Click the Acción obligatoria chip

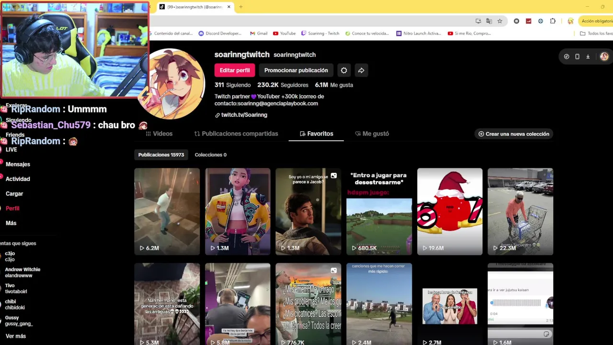click(x=596, y=21)
